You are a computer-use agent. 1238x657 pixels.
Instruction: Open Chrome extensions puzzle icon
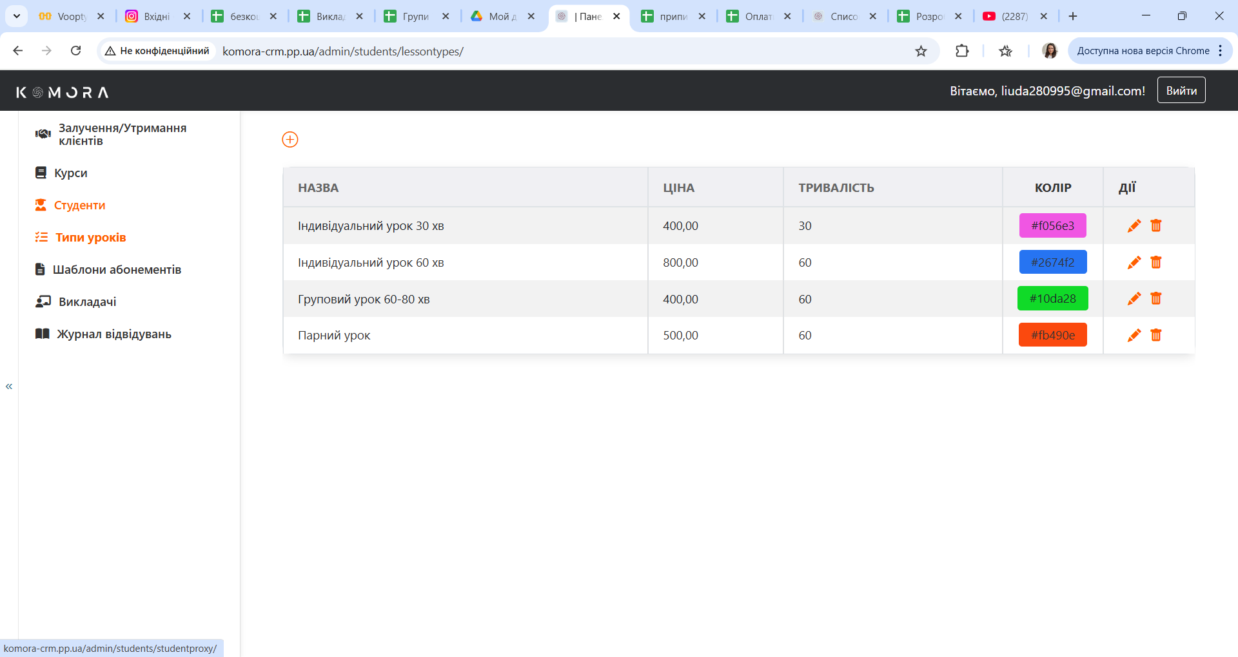coord(961,51)
